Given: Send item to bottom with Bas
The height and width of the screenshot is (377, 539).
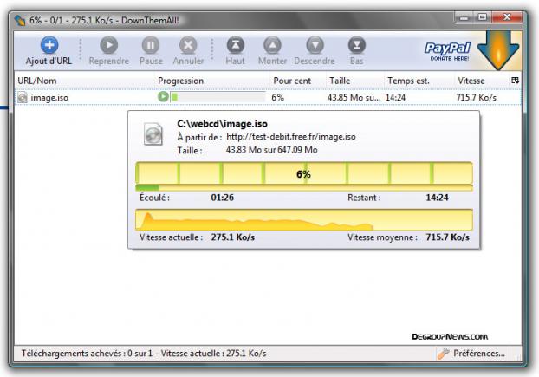Looking at the screenshot, I should 356,44.
